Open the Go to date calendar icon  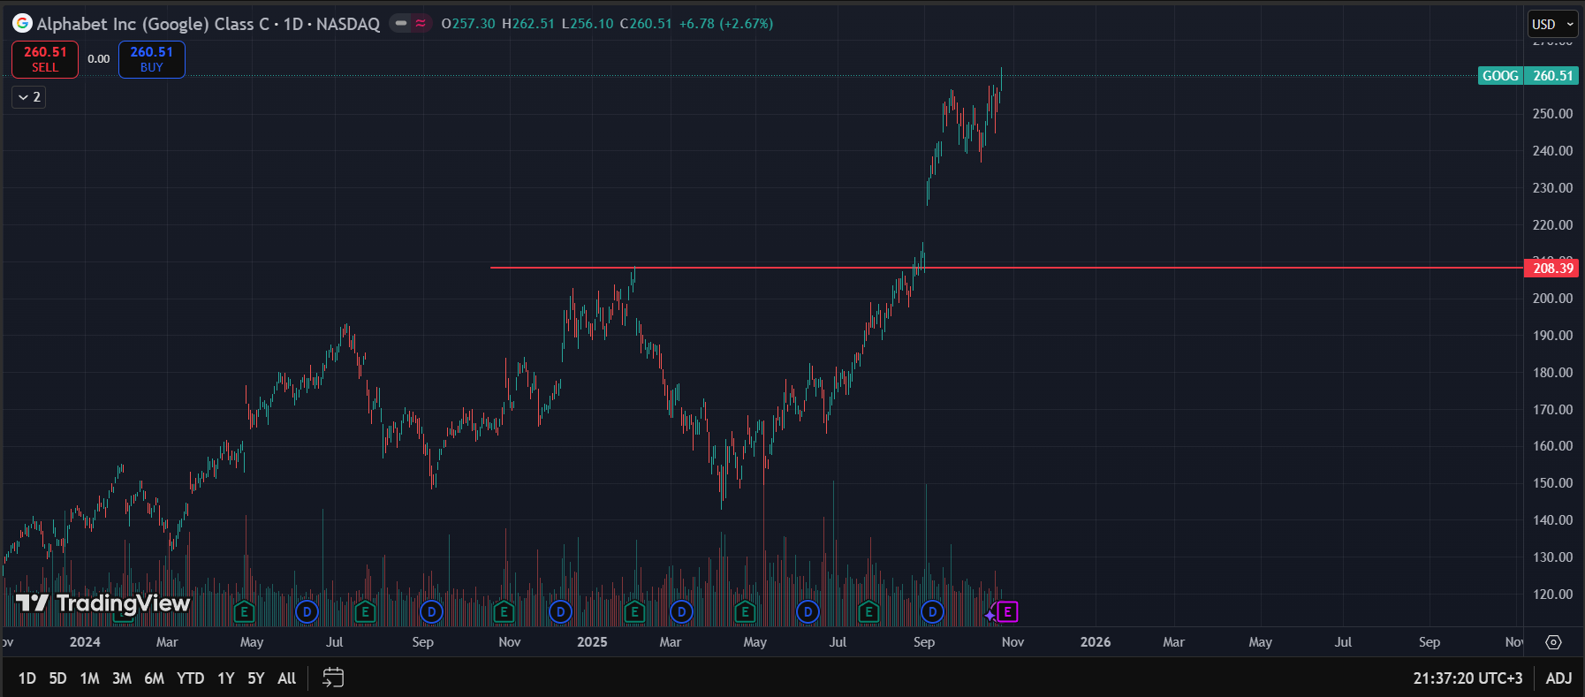tap(333, 678)
